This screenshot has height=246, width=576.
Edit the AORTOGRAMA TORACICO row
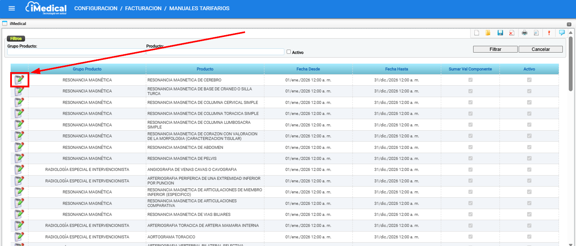pos(19,237)
